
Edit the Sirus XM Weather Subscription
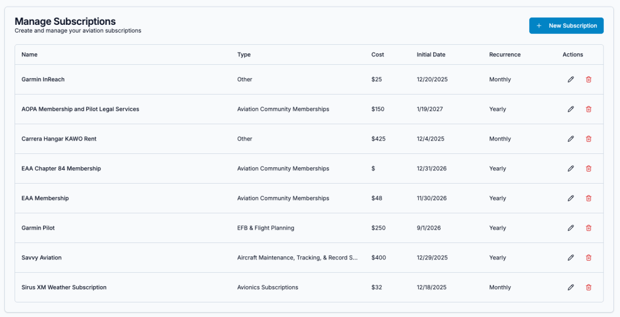coord(570,287)
